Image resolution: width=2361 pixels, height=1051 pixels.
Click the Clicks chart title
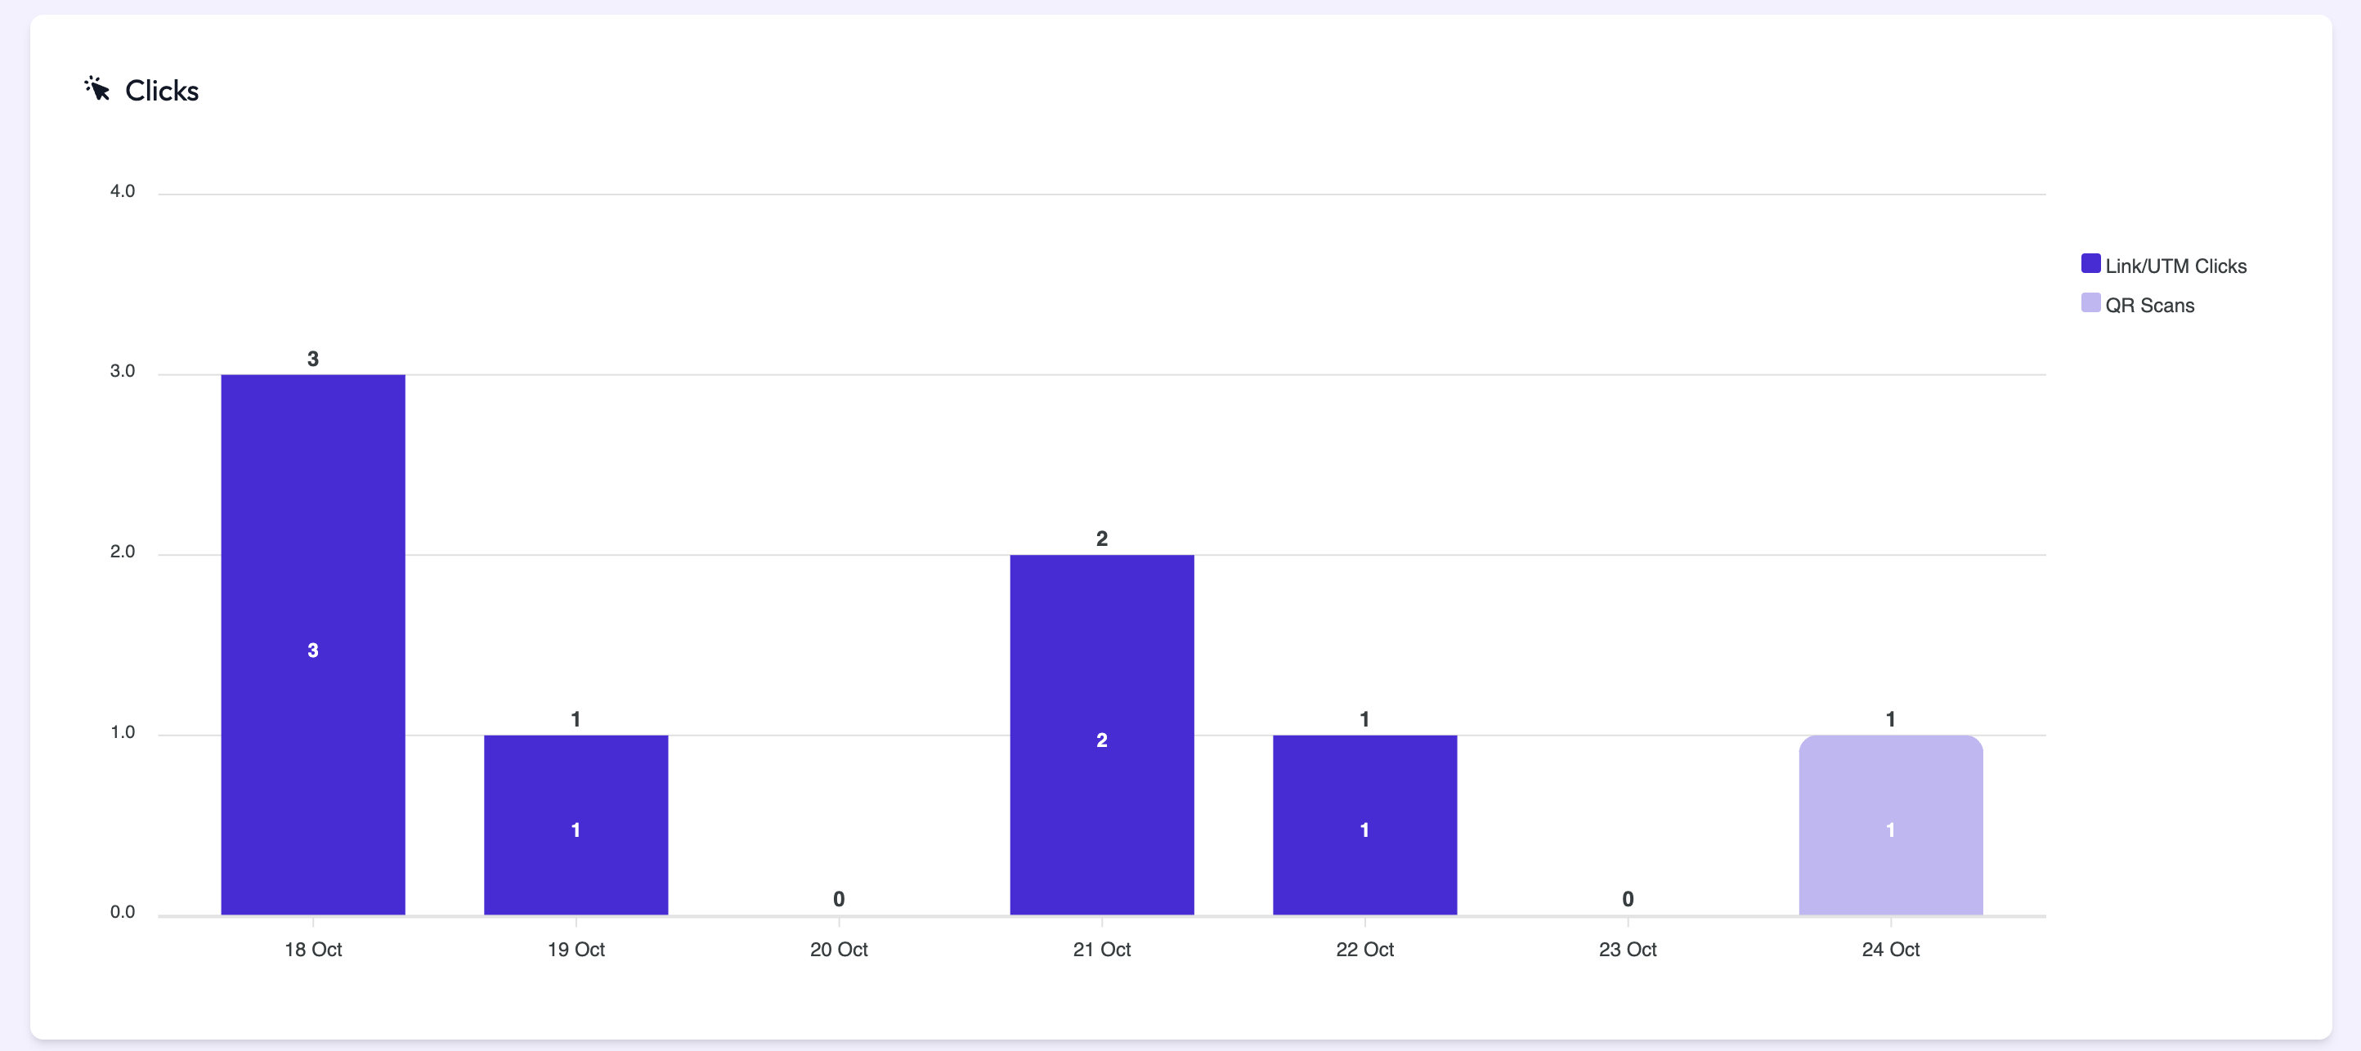coord(161,91)
